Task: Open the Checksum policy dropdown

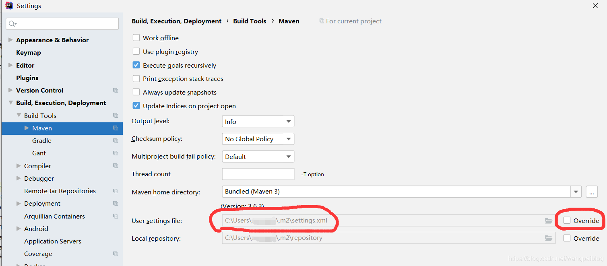Action: click(258, 139)
